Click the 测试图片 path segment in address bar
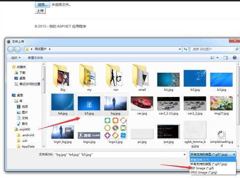This screenshot has height=178, width=240. [x=41, y=49]
